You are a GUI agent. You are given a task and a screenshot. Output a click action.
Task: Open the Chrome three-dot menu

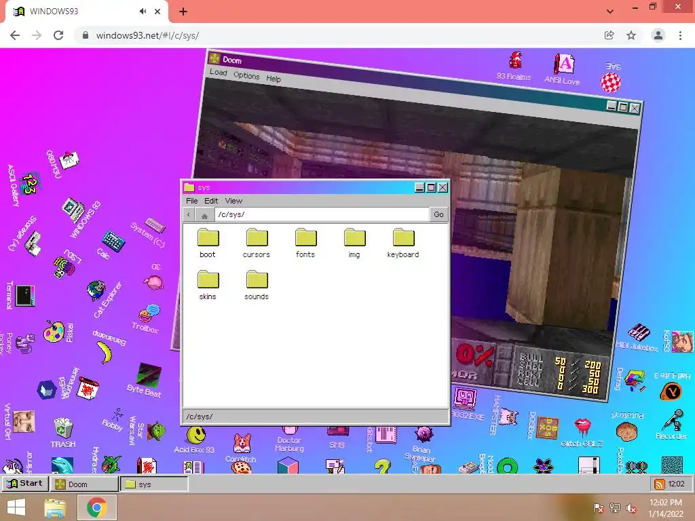(680, 35)
